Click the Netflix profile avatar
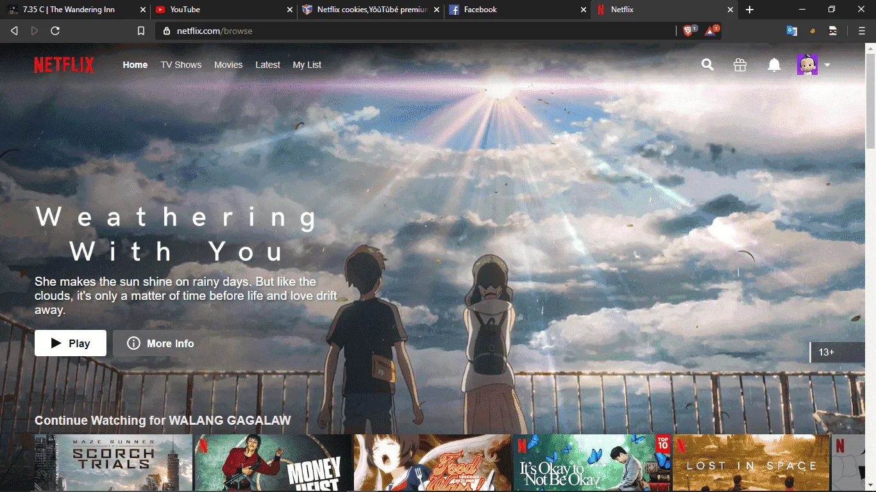Screen dimensions: 876x492 (807, 65)
